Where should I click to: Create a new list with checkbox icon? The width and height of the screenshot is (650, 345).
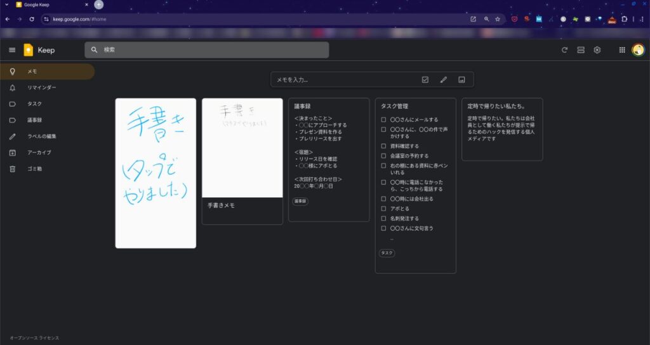(x=425, y=79)
